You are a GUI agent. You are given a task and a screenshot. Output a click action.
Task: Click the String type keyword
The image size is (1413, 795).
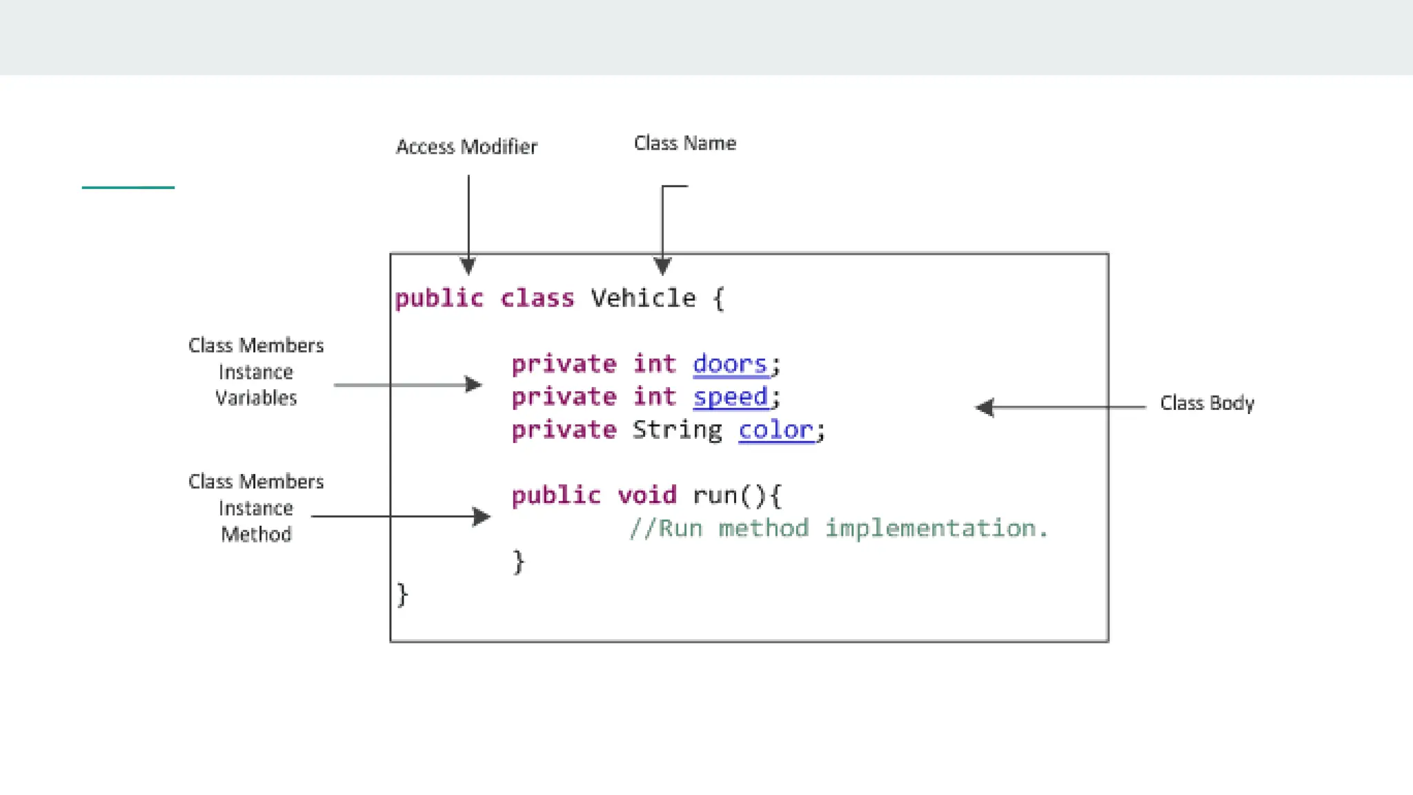click(x=677, y=431)
